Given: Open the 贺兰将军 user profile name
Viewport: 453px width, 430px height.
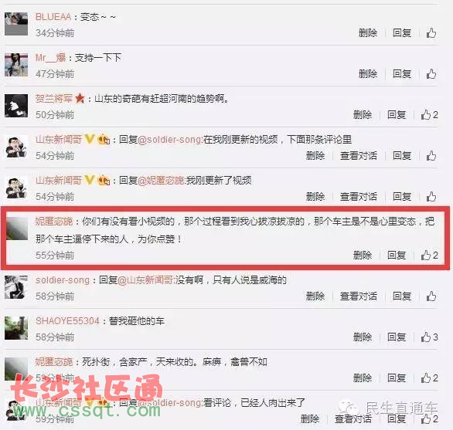Looking at the screenshot, I should (54, 99).
